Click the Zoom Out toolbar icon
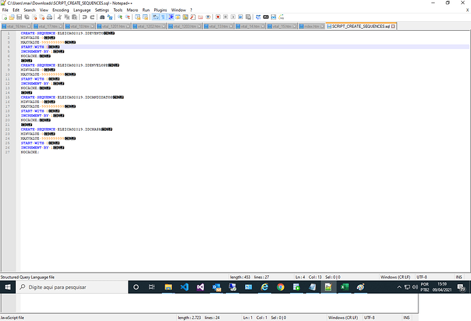This screenshot has height=321, width=471. pos(128,17)
